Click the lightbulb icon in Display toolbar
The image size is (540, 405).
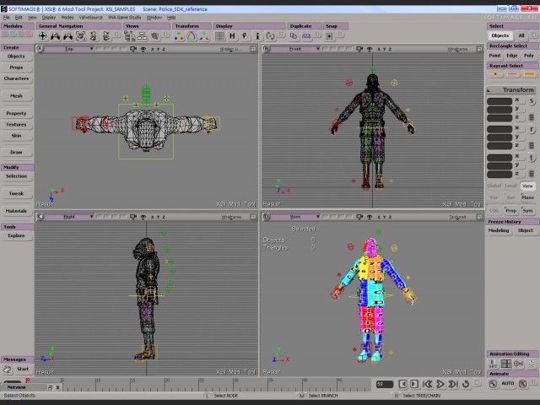tap(245, 36)
